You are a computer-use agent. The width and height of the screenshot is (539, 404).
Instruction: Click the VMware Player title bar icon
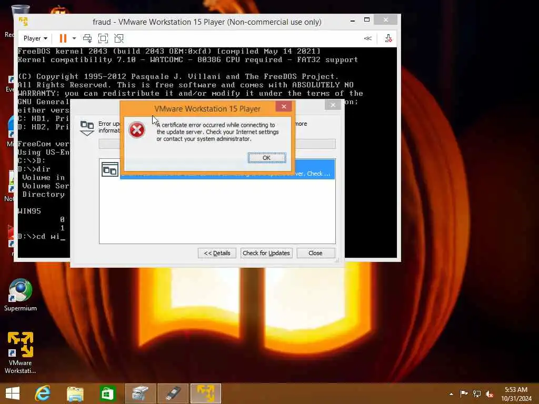coord(23,22)
